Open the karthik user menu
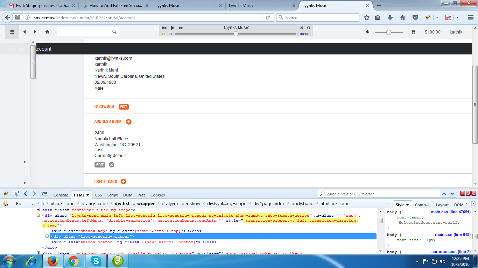This screenshot has height=268, width=478. 456,32
